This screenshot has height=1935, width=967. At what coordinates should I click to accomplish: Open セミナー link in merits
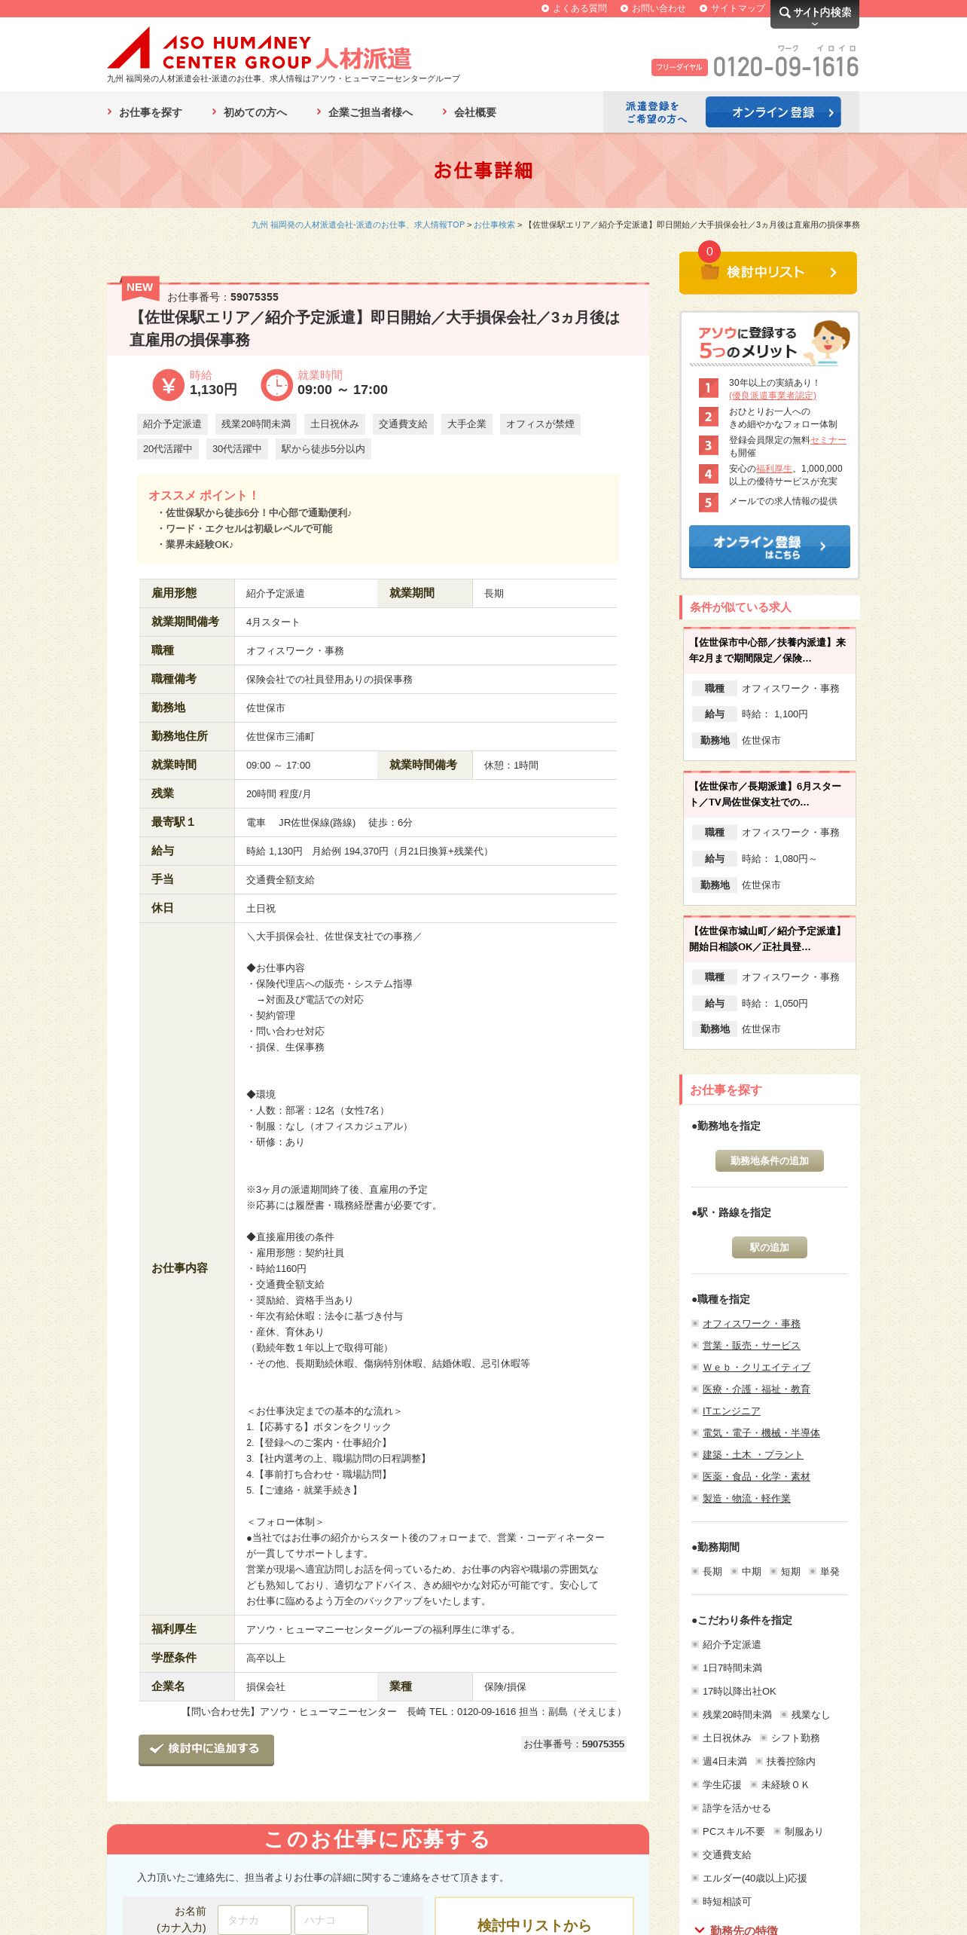click(828, 440)
